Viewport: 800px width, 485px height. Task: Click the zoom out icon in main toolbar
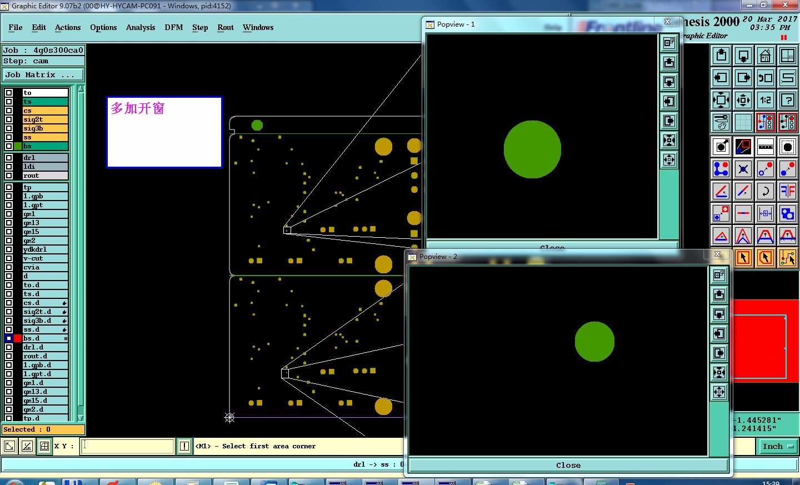point(743,100)
